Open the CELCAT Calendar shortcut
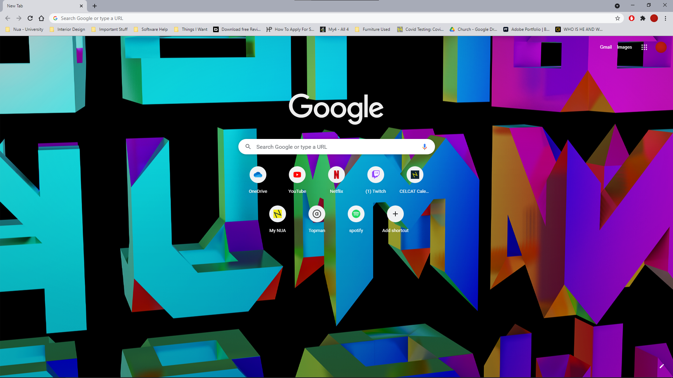 (415, 180)
